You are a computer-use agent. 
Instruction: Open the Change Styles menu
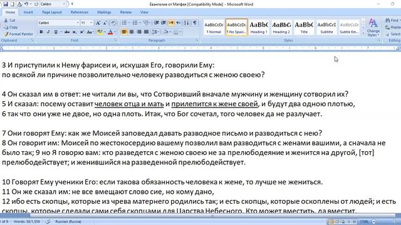pos(373,27)
